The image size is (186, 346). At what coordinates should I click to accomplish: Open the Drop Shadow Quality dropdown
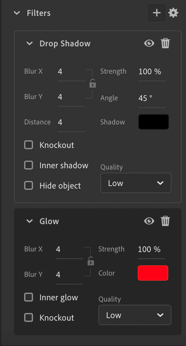point(136,183)
